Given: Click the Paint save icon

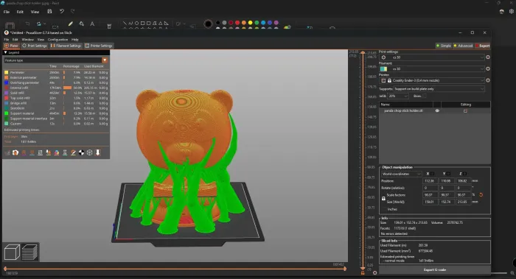Looking at the screenshot, I should coord(49,12).
